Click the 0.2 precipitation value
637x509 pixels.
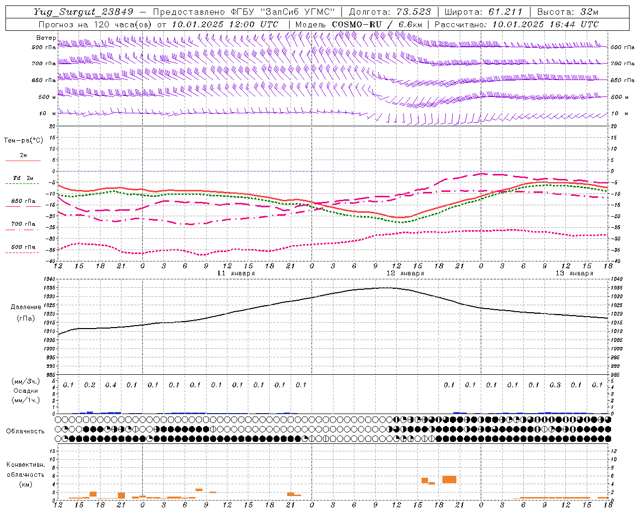click(x=90, y=385)
